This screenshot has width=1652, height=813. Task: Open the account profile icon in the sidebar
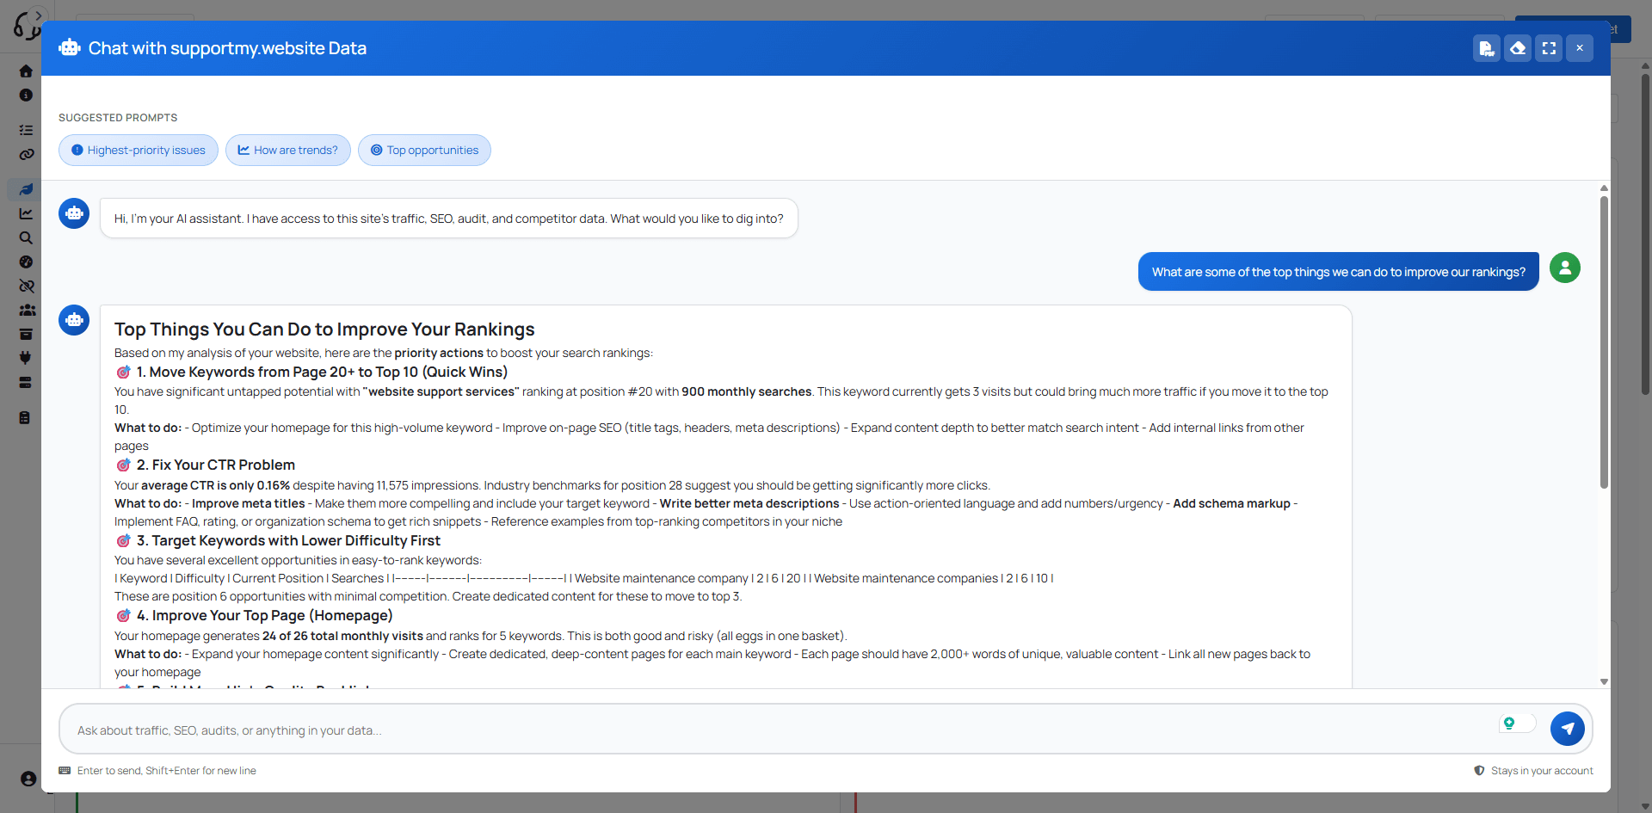point(28,779)
